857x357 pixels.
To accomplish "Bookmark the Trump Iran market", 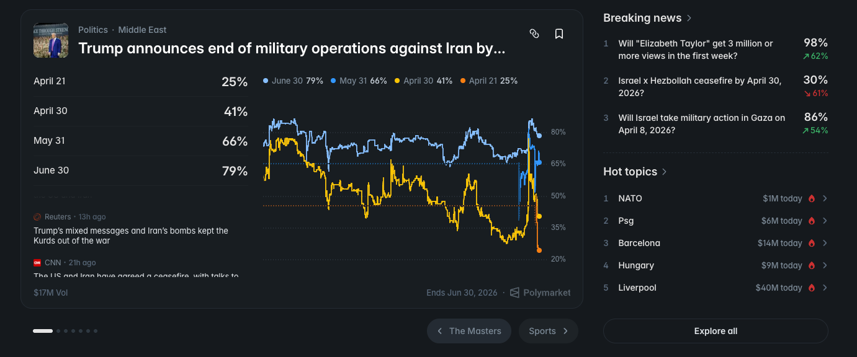I will point(559,33).
